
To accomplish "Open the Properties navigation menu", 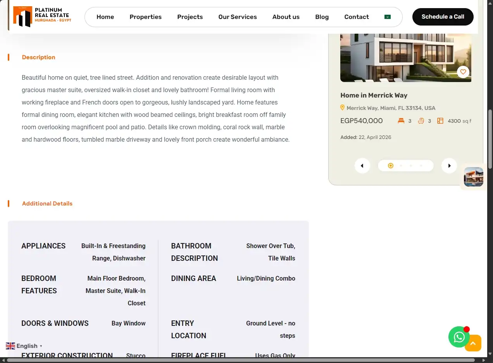I will click(145, 17).
